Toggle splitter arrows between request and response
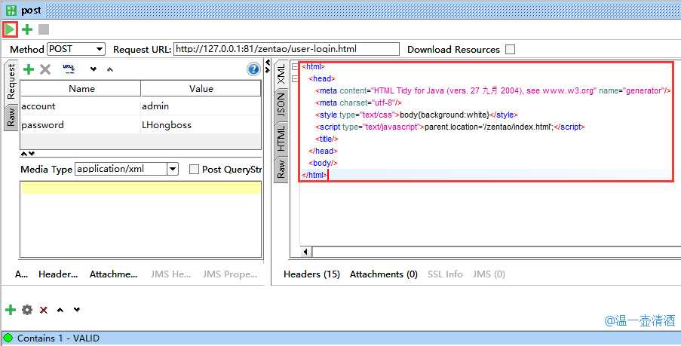This screenshot has width=681, height=346. click(x=268, y=66)
